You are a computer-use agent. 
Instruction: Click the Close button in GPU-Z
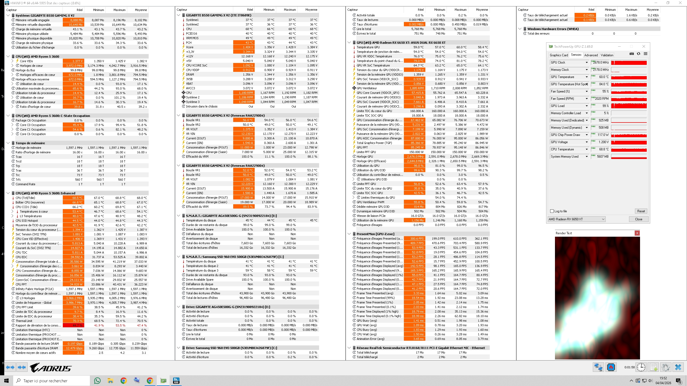tap(639, 219)
